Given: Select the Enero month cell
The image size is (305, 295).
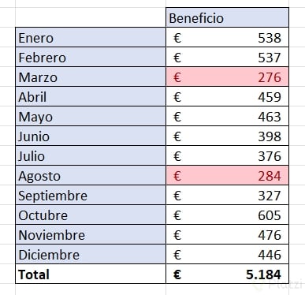Looking at the screenshot, I should click(91, 37).
